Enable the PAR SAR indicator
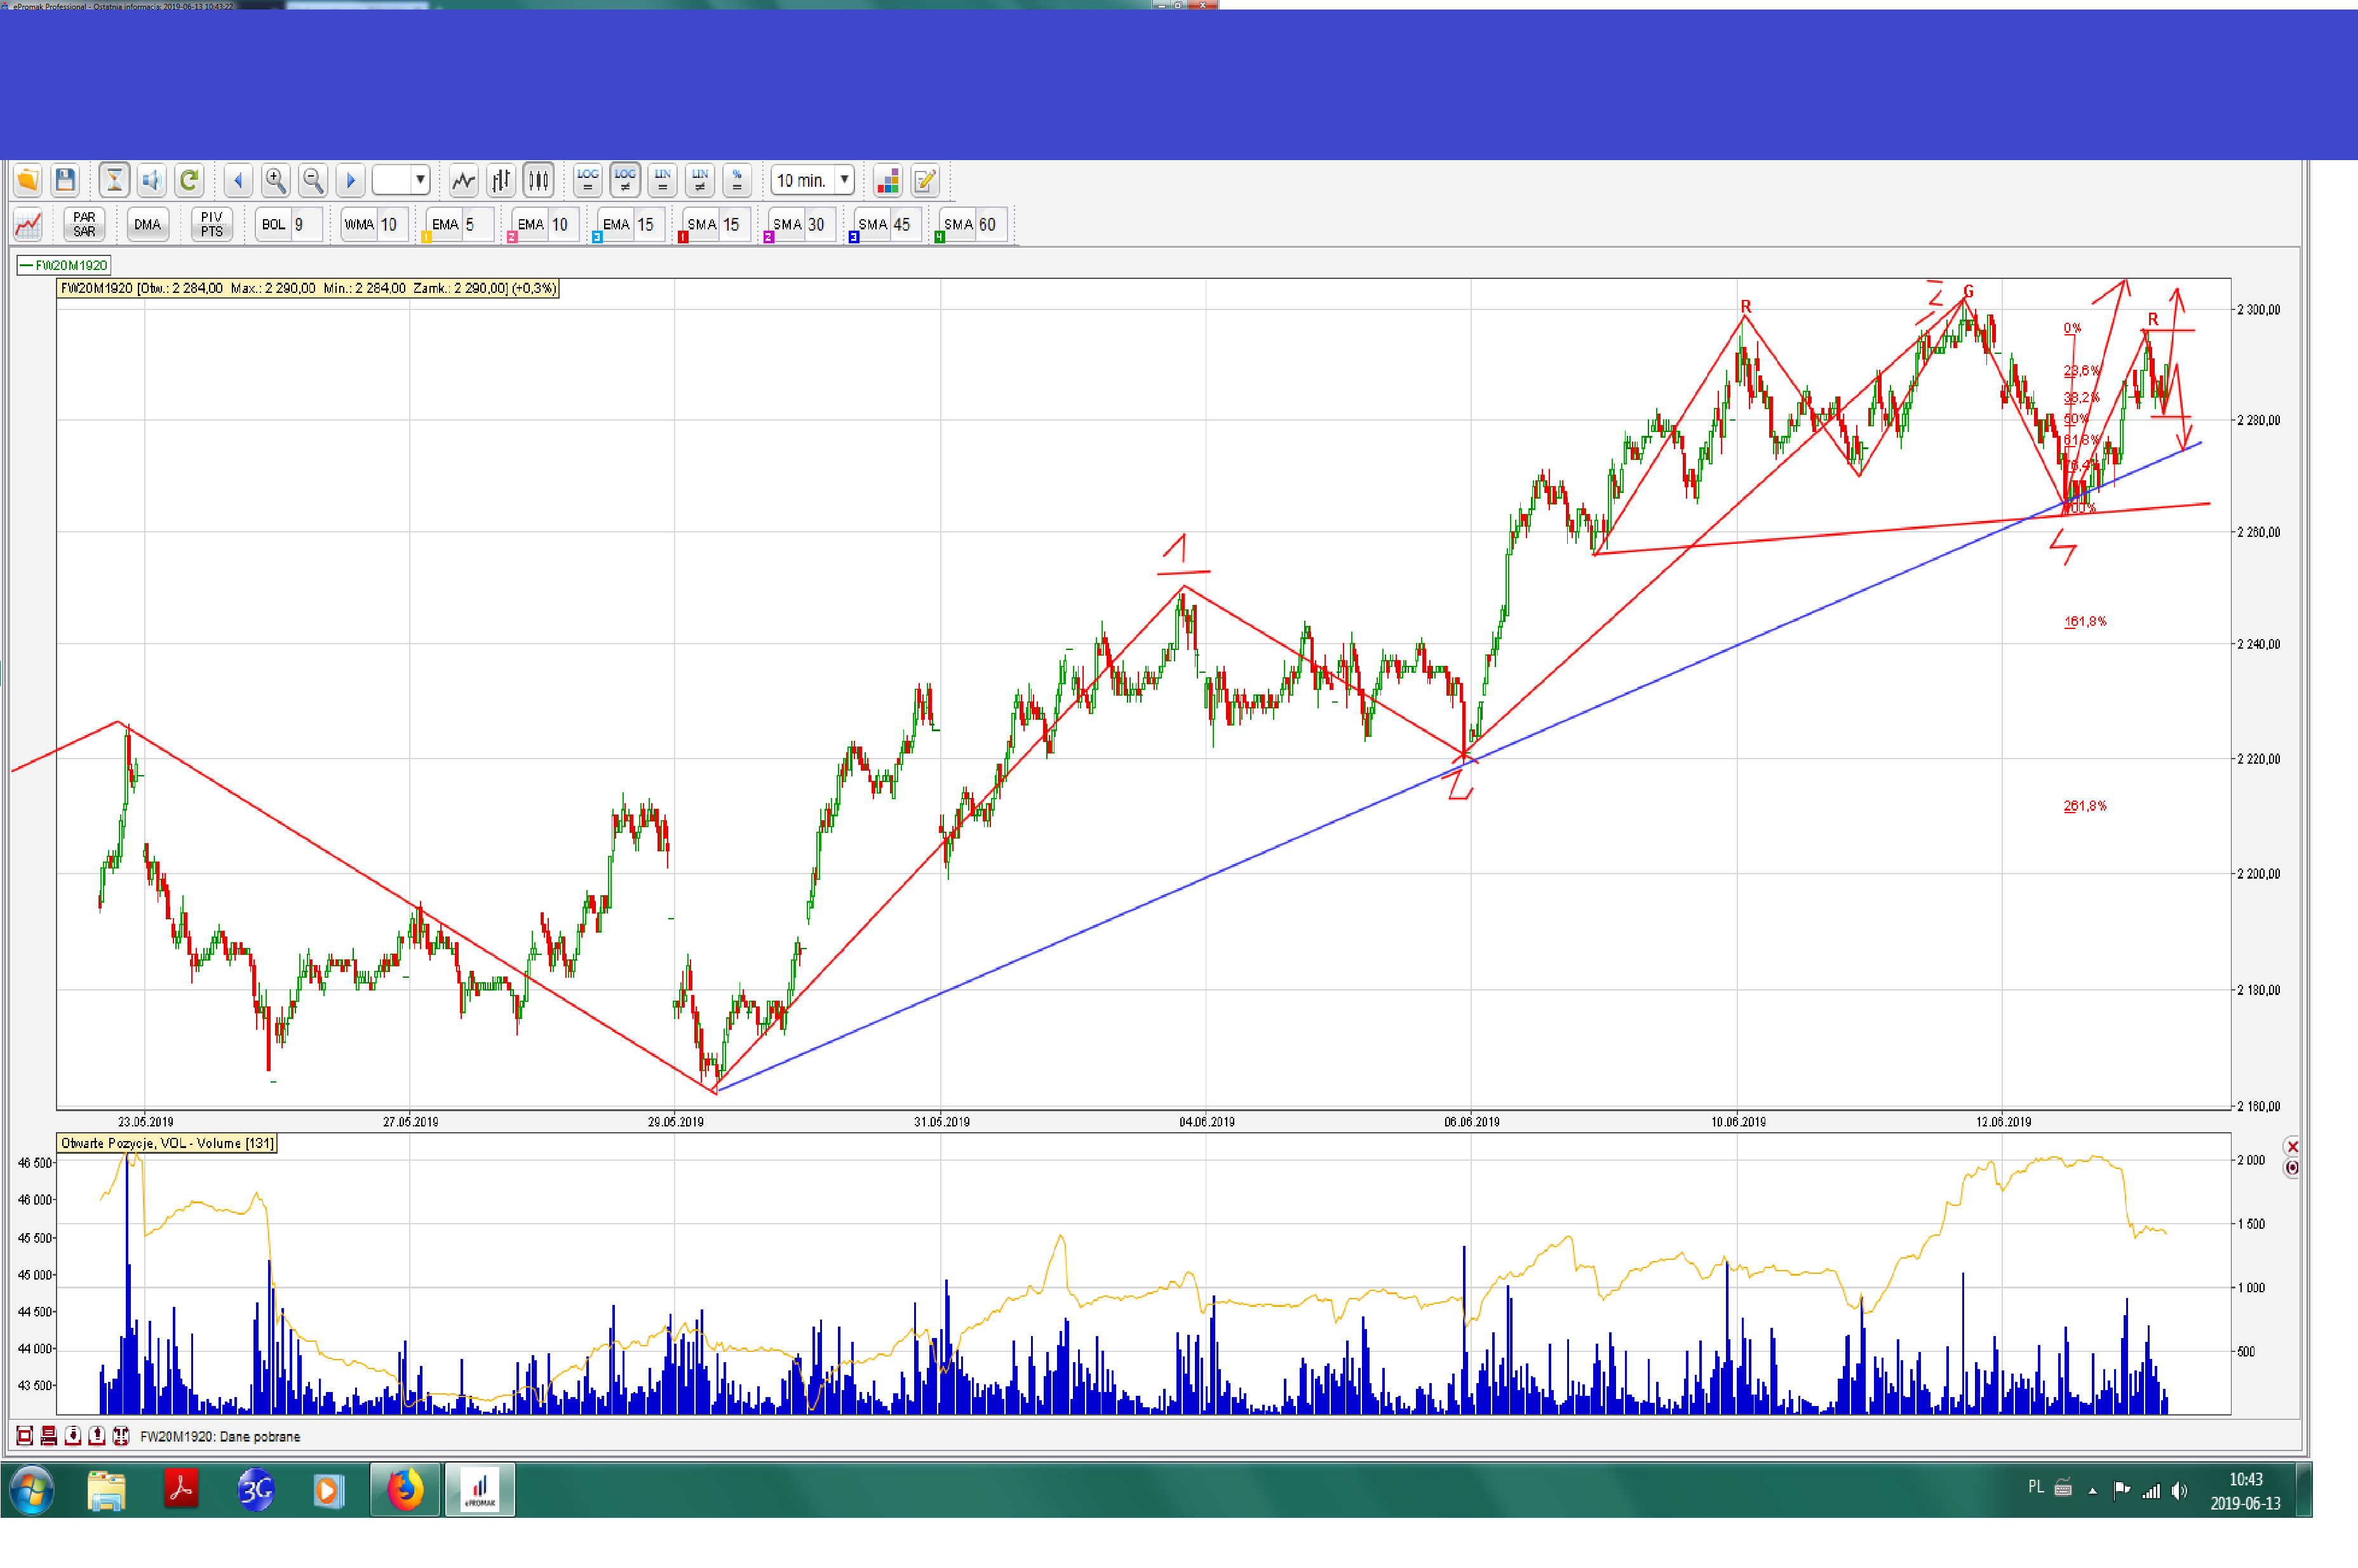The image size is (2358, 1568). 84,224
